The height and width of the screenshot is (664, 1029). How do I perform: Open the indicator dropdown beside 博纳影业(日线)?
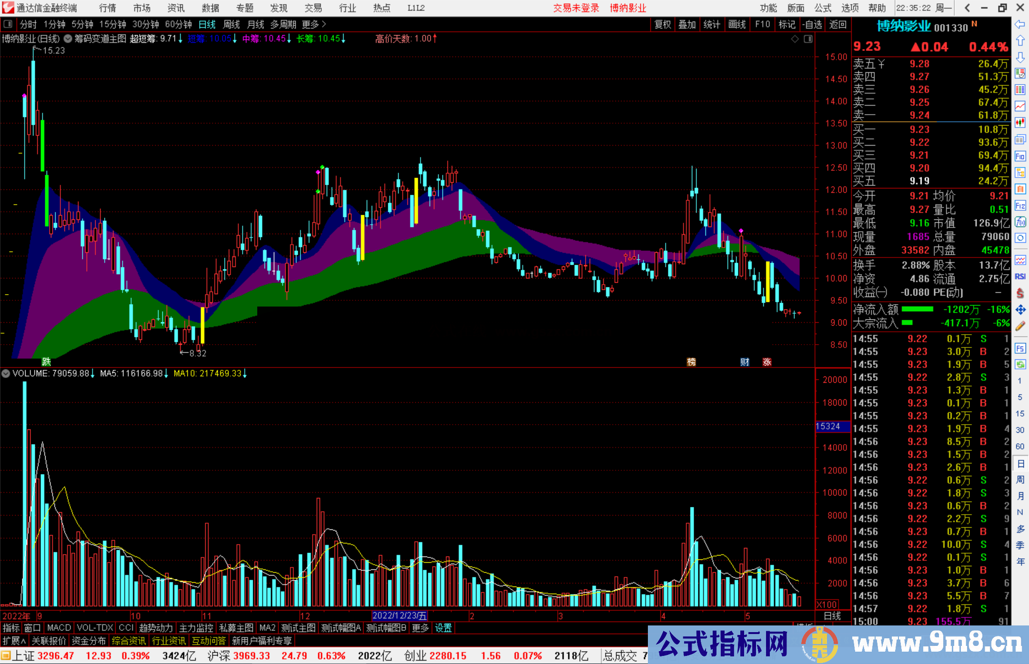pyautogui.click(x=68, y=39)
